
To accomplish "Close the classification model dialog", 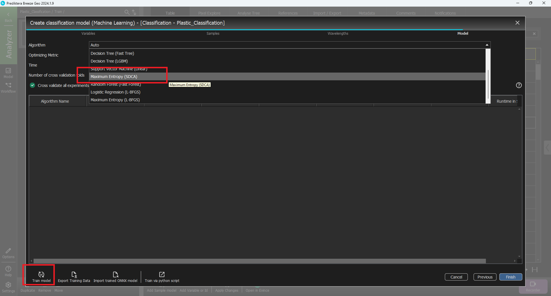I will [517, 23].
